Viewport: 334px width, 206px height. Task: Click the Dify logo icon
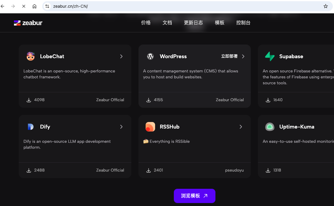pos(31,127)
